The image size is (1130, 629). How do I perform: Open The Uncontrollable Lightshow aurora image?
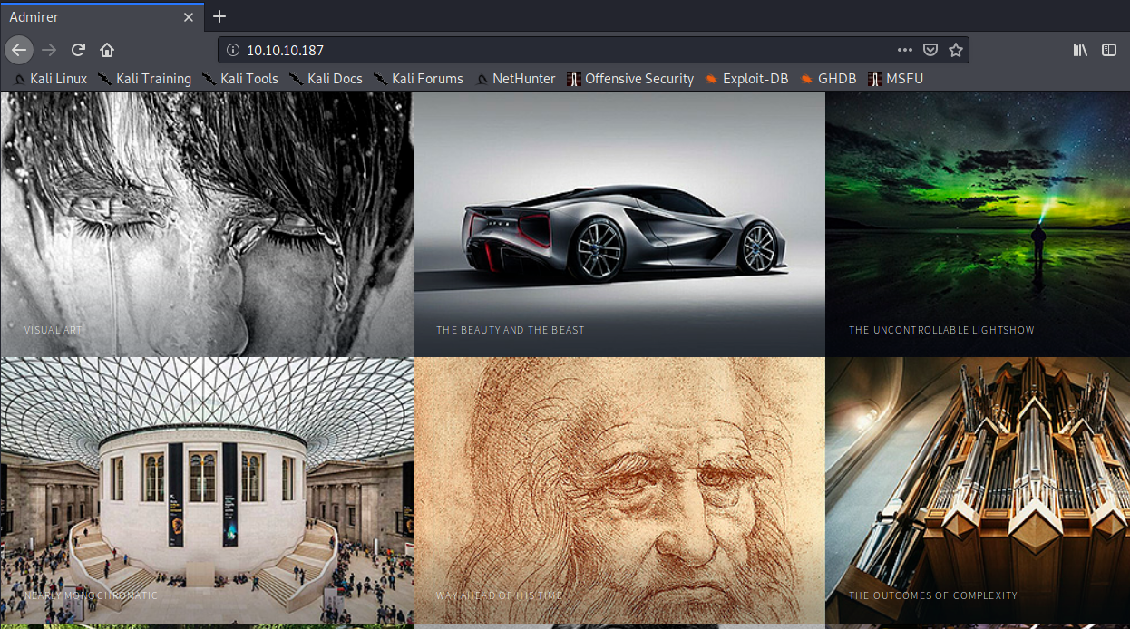pos(978,224)
